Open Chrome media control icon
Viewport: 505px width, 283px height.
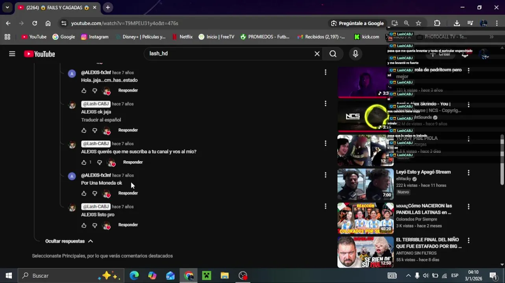470,23
